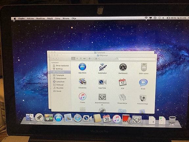Open the display mirroring menu bar icon

pos(151,18)
